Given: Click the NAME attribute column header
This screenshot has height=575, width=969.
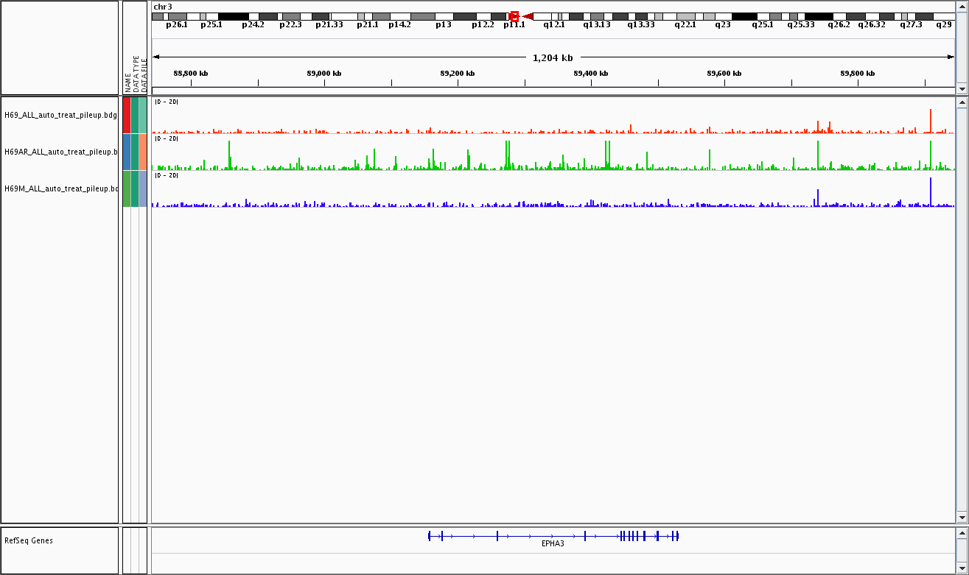Looking at the screenshot, I should pos(127,81).
